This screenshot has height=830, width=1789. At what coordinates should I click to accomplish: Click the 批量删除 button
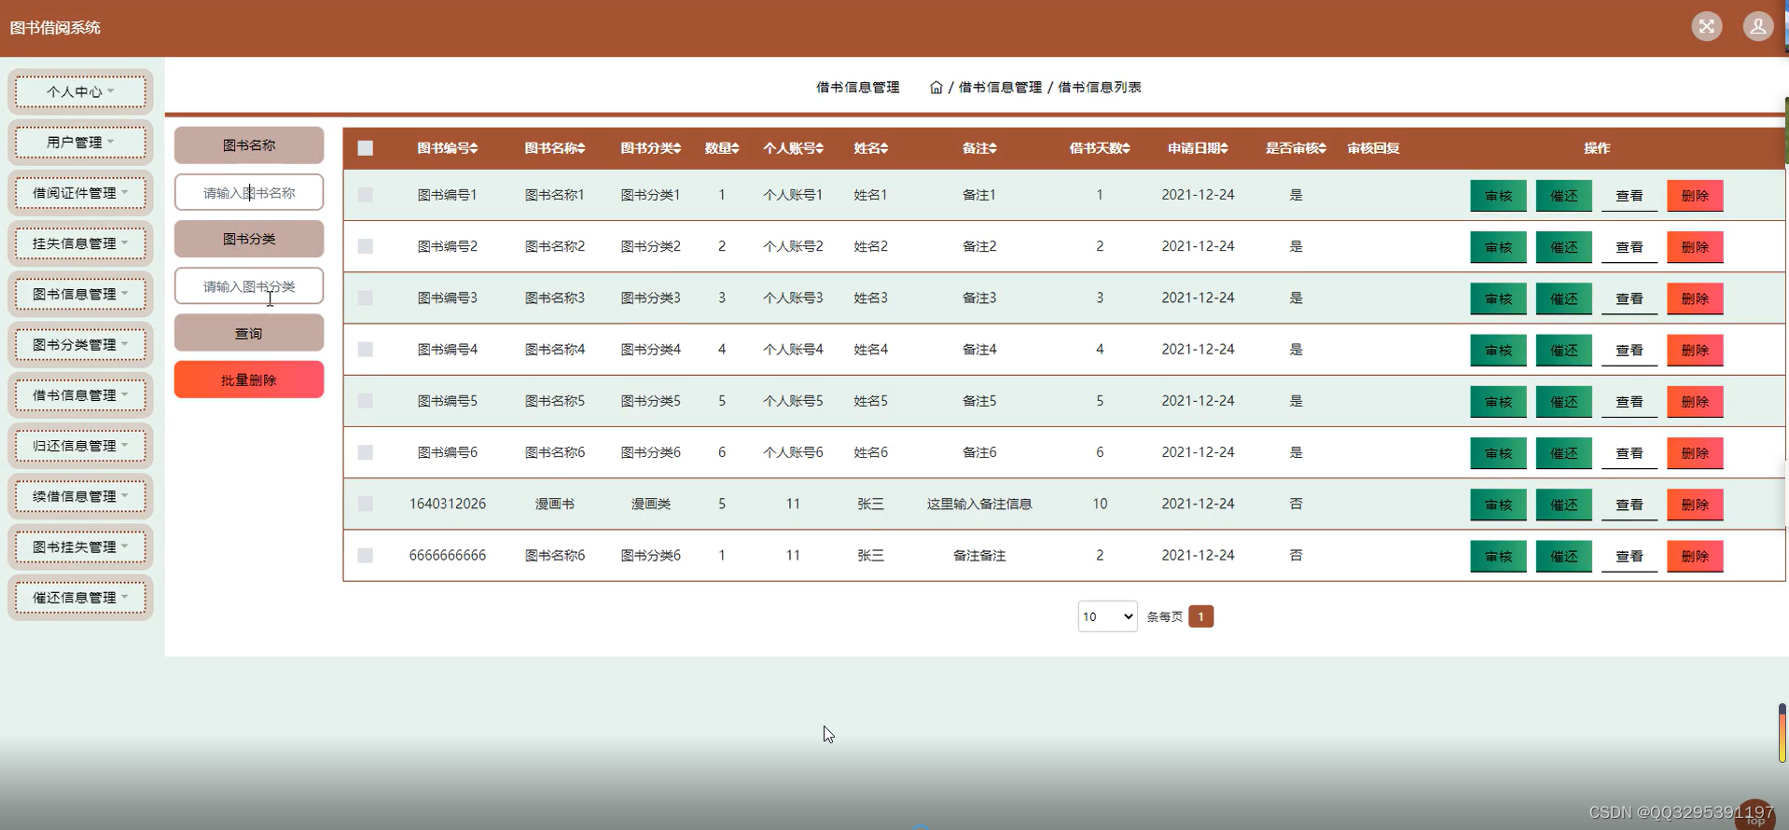pyautogui.click(x=249, y=380)
